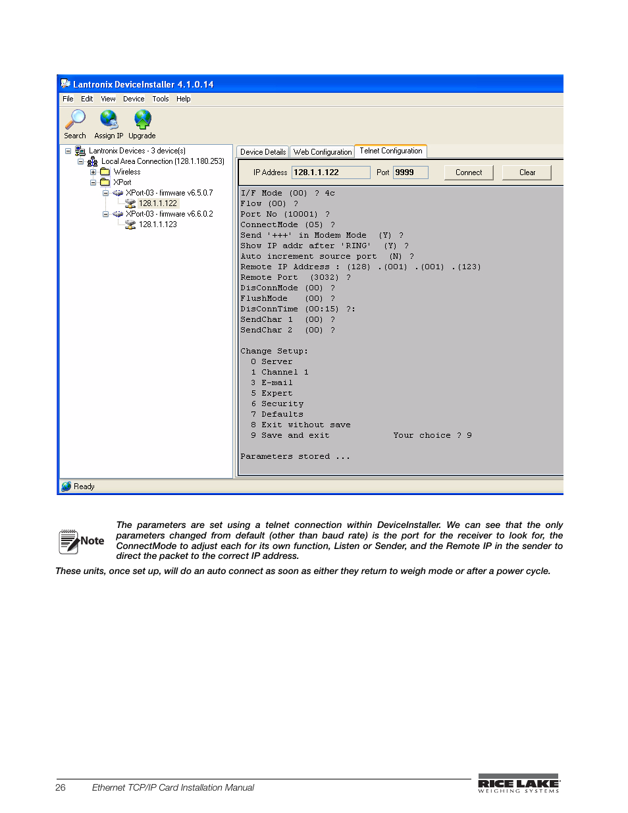Viewport: 628px width, 813px height.
Task: Open the Edit menu
Action: pyautogui.click(x=87, y=99)
